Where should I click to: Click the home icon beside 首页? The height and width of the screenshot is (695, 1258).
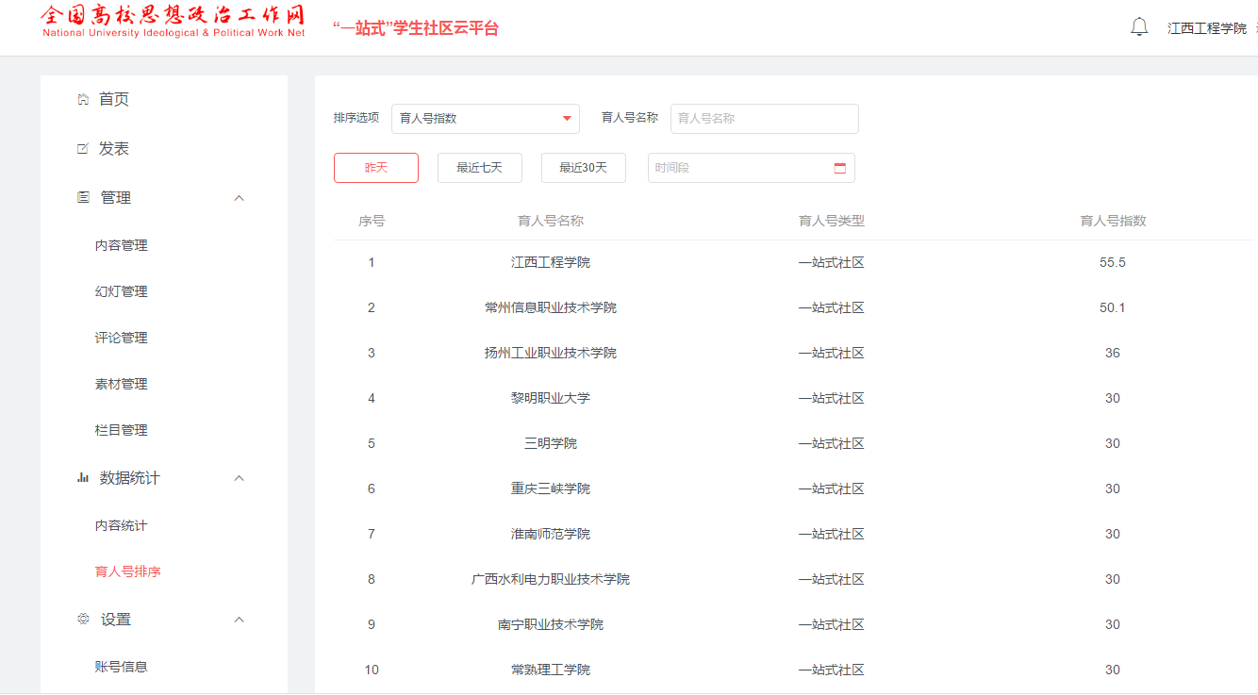[83, 99]
